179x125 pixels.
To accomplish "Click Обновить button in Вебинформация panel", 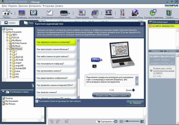I will click(x=156, y=51).
